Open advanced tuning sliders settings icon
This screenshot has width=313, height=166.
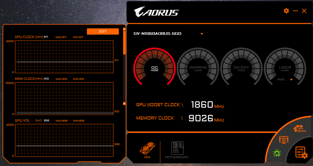[301, 153]
